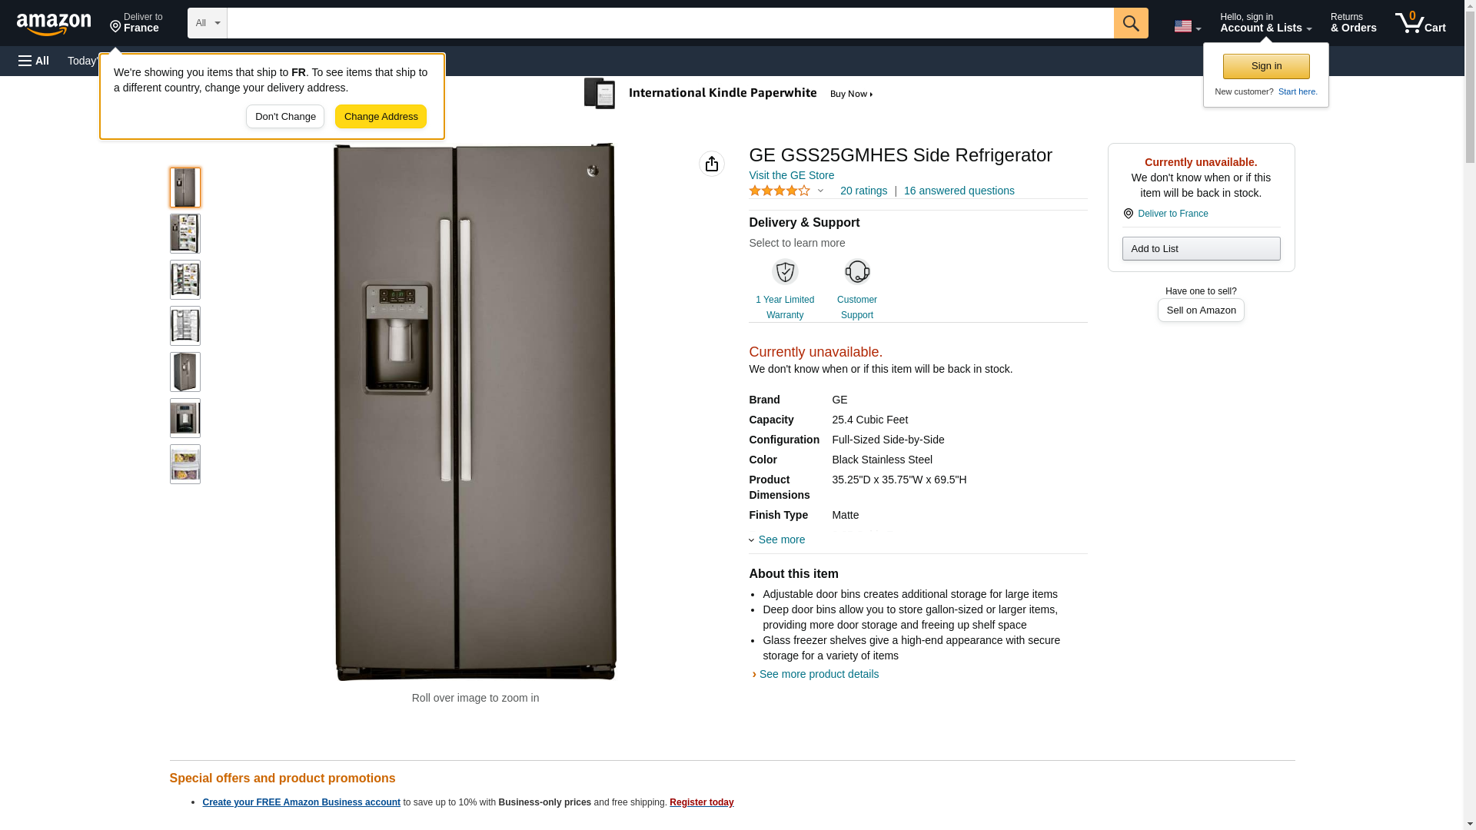Click the 1 Year Limited Warranty shield icon

click(x=784, y=272)
